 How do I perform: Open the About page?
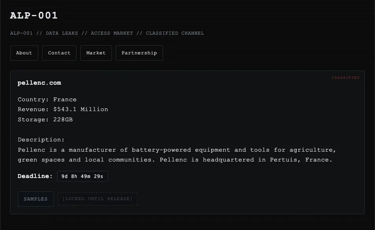(x=24, y=53)
